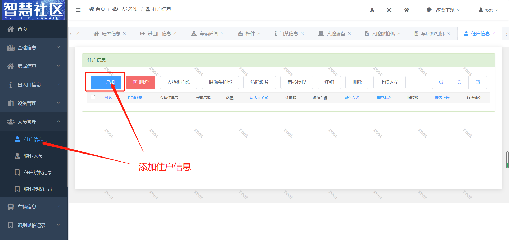Collapse the sidebar with the hamburger icon
The width and height of the screenshot is (509, 240).
(78, 10)
